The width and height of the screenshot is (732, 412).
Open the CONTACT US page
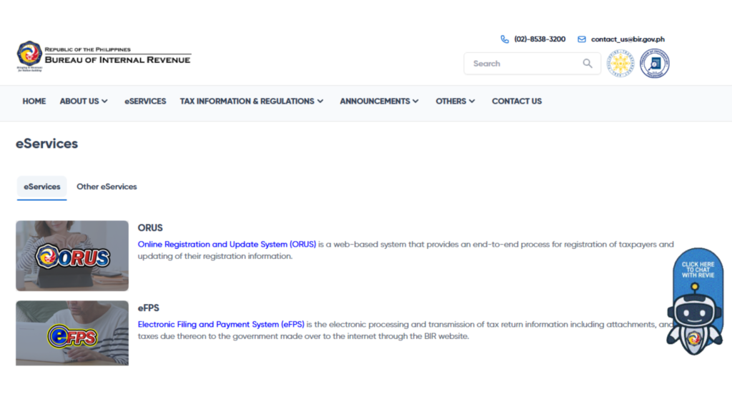tap(517, 102)
